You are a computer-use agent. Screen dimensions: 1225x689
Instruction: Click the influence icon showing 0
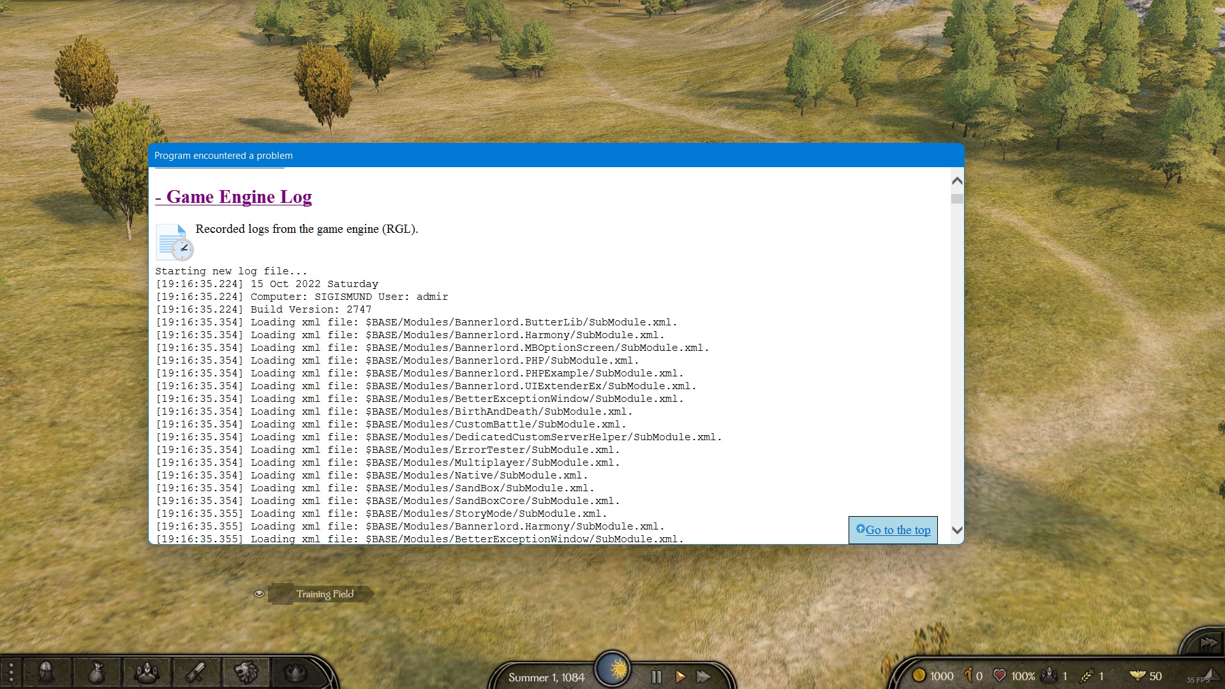pos(969,675)
